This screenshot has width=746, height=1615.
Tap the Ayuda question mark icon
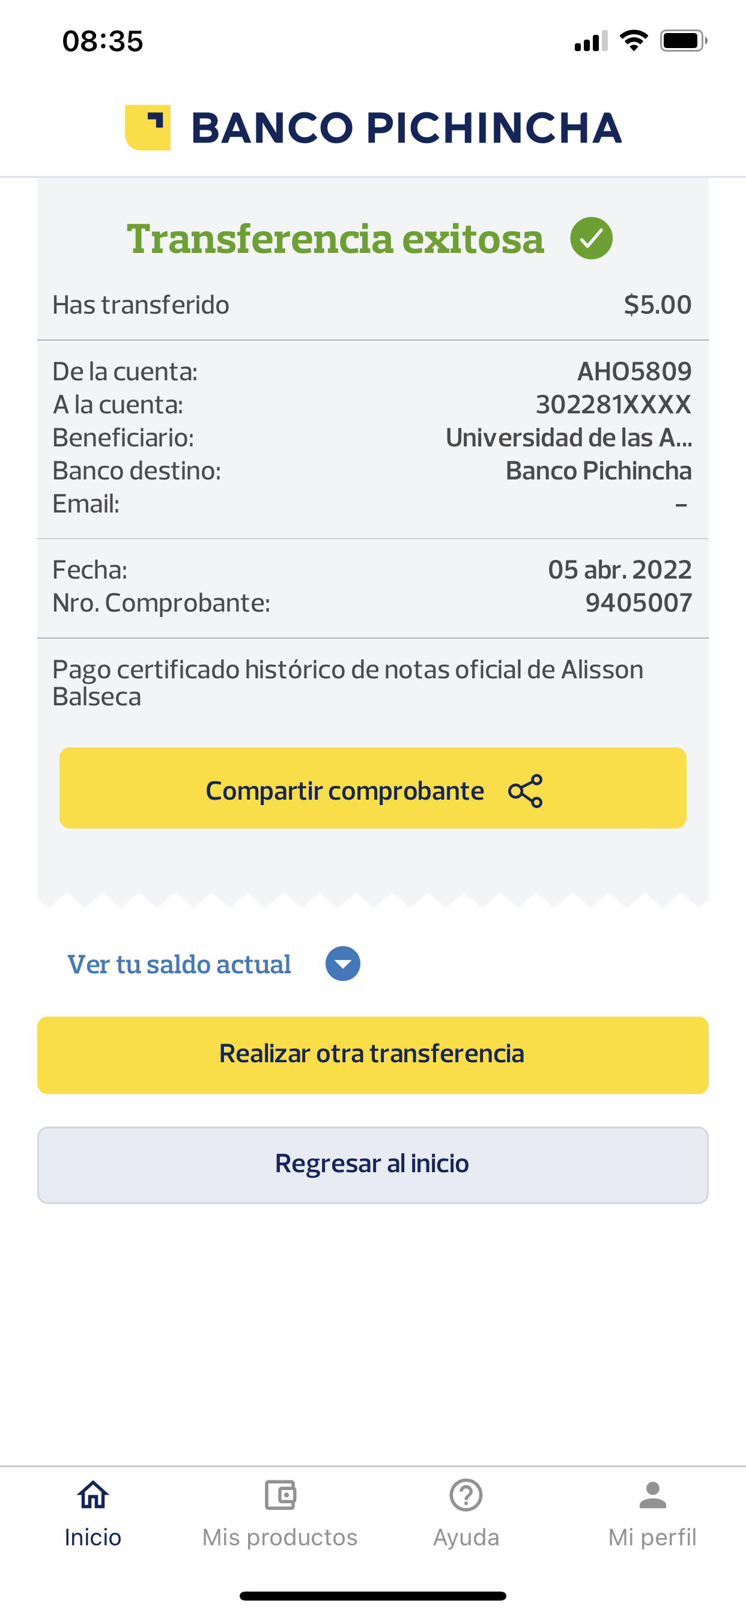click(x=465, y=1495)
